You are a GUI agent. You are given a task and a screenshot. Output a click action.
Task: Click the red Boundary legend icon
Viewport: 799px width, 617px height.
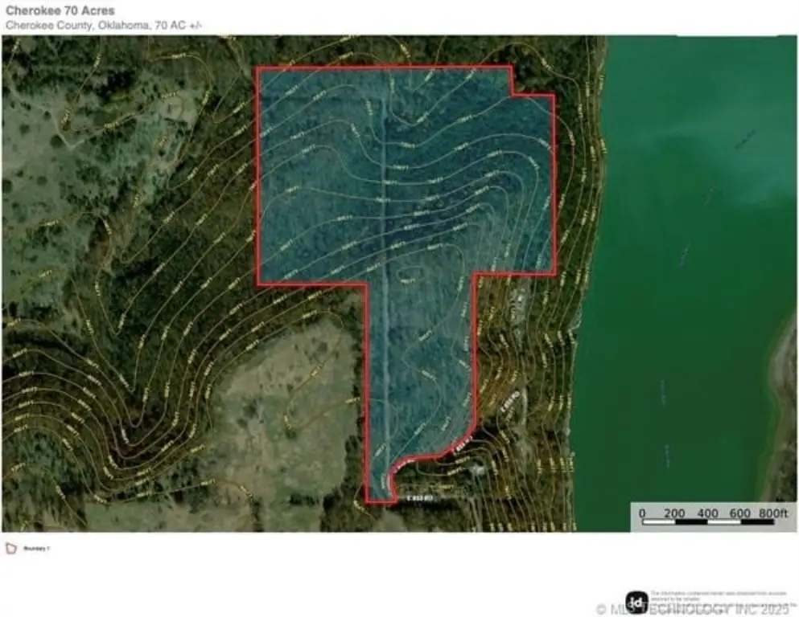10,549
